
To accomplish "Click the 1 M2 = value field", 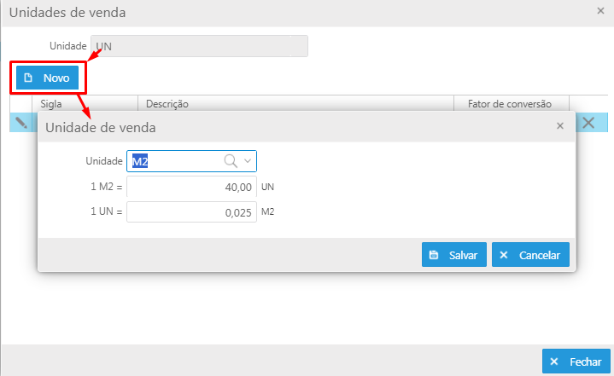I will pos(191,187).
